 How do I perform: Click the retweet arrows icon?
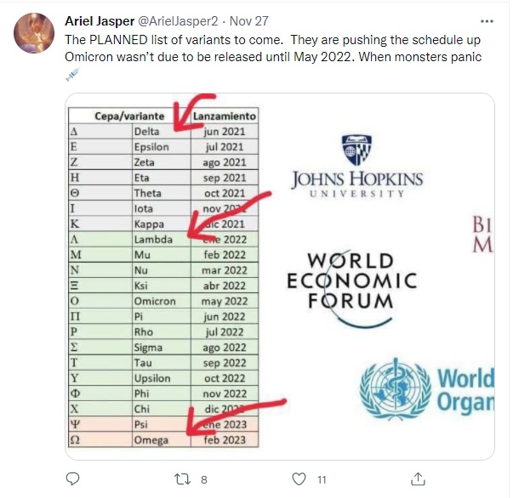click(181, 479)
